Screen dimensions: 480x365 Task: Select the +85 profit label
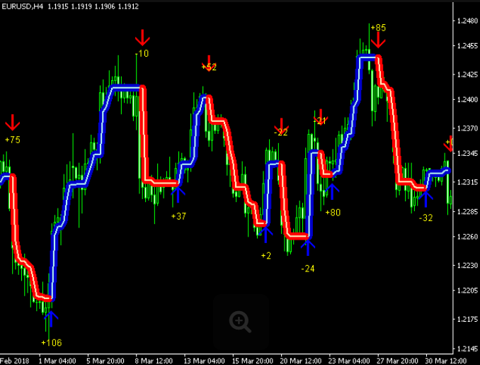click(x=378, y=28)
